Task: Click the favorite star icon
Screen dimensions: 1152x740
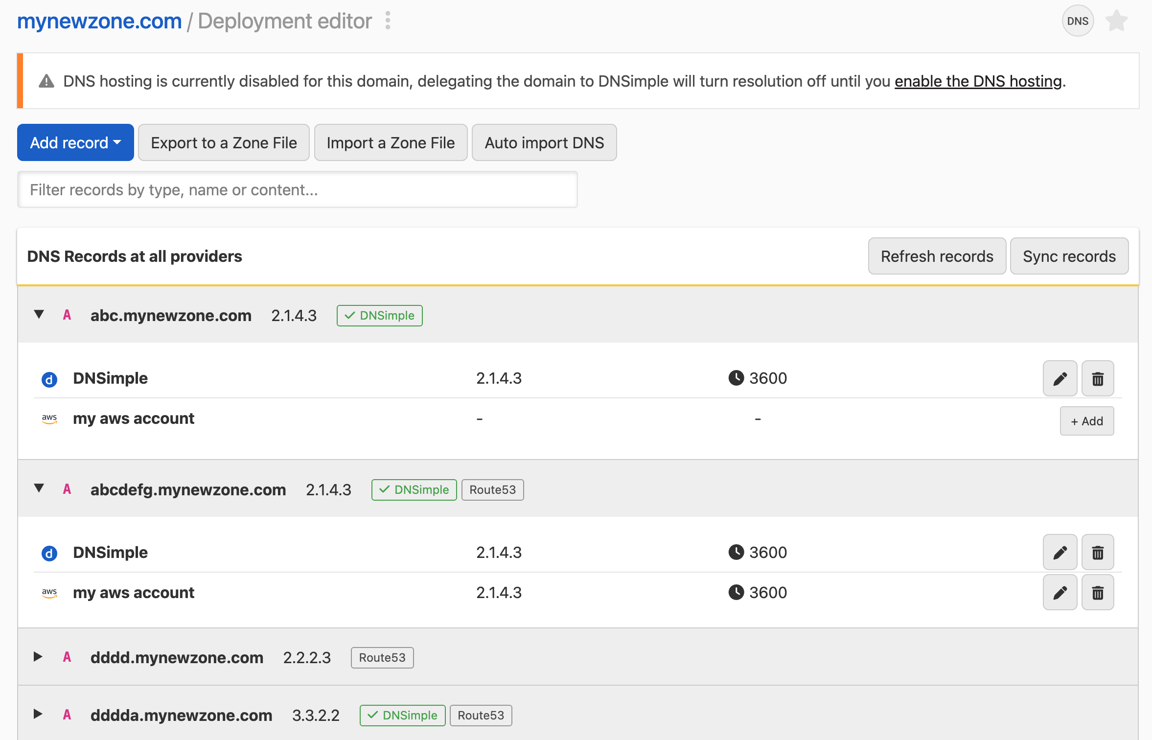Action: pos(1116,21)
